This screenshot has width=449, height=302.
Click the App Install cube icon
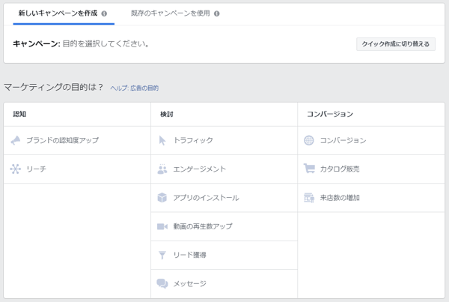click(162, 198)
